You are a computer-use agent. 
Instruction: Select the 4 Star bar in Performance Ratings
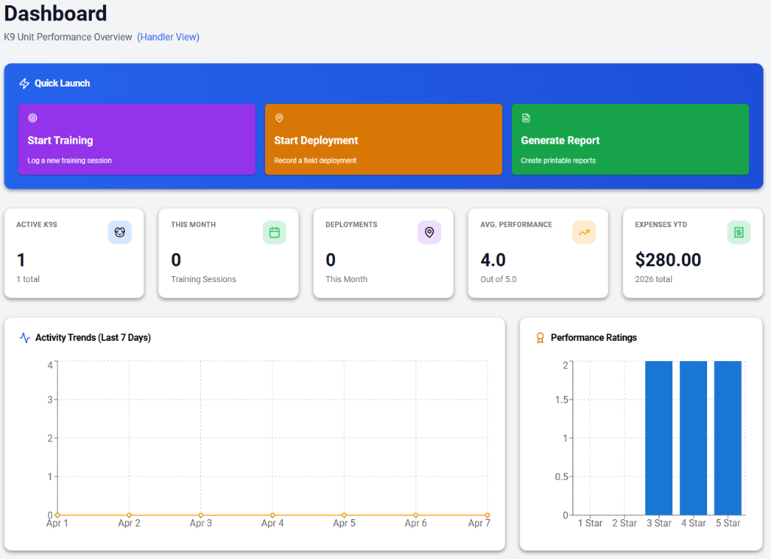[x=693, y=438]
